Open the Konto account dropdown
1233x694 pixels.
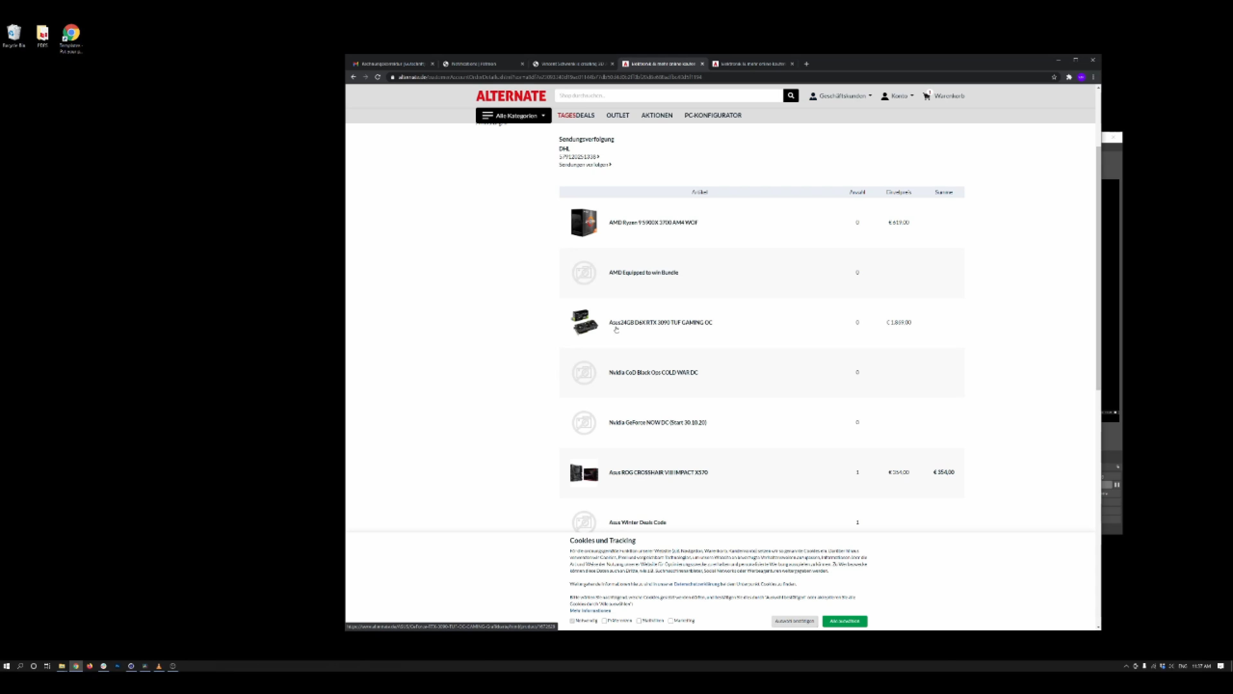coord(897,96)
